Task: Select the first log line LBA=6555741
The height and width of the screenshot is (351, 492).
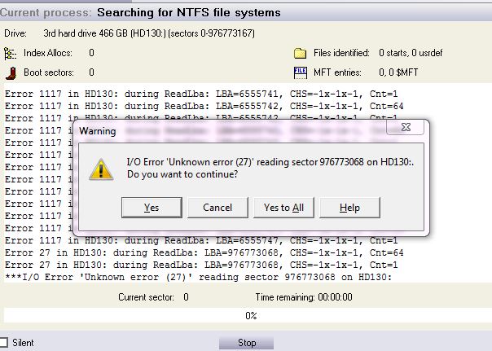Action: tap(200, 94)
